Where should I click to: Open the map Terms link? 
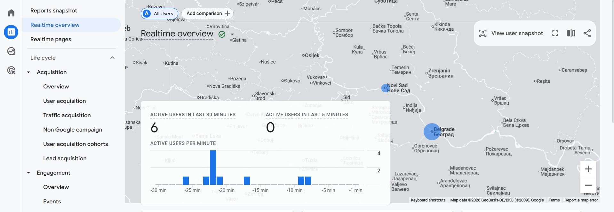pyautogui.click(x=554, y=200)
